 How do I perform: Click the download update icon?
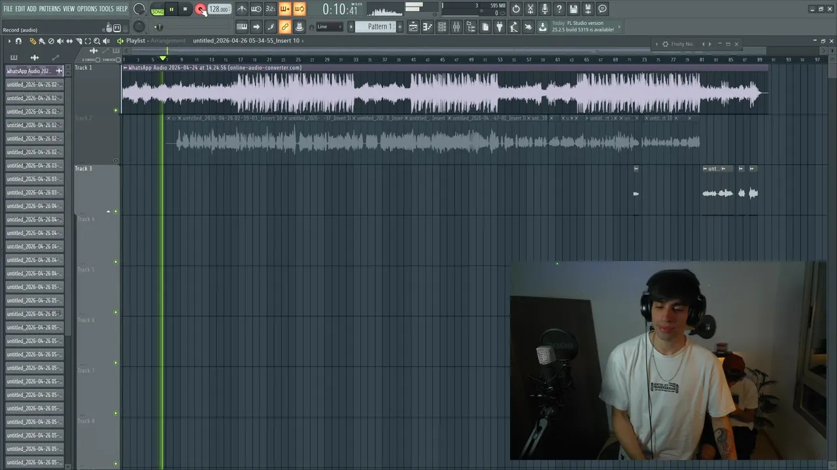point(543,27)
